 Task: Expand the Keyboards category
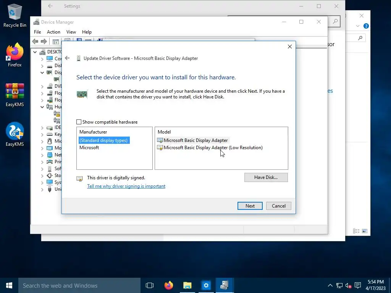42,134
